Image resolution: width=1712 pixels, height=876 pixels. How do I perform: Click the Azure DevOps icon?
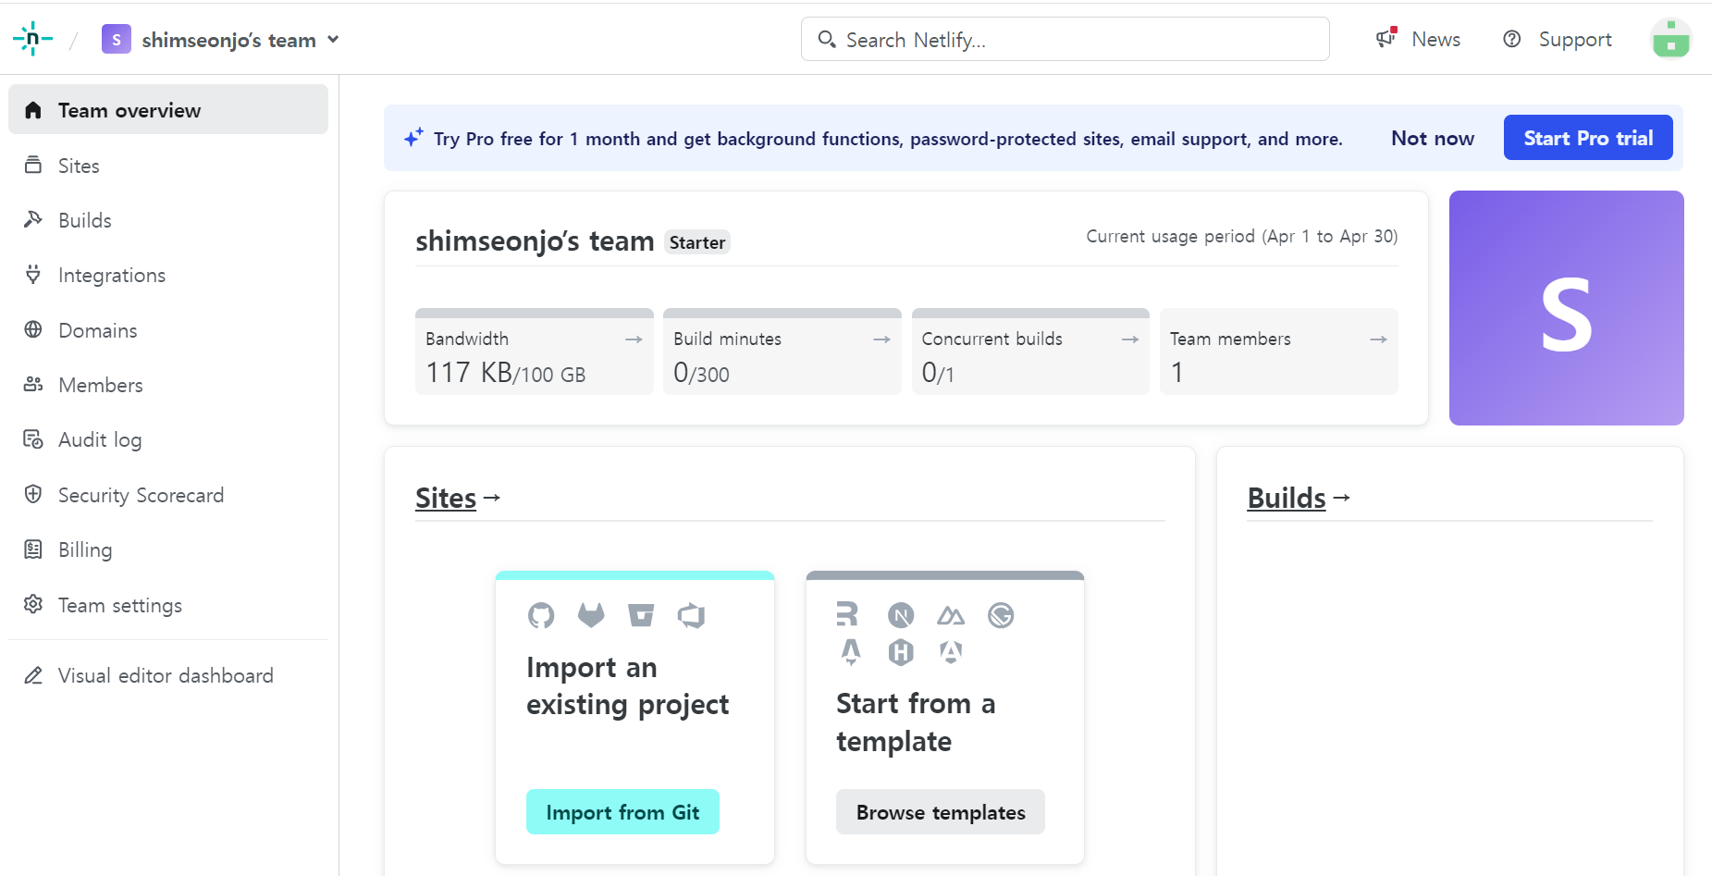click(691, 615)
